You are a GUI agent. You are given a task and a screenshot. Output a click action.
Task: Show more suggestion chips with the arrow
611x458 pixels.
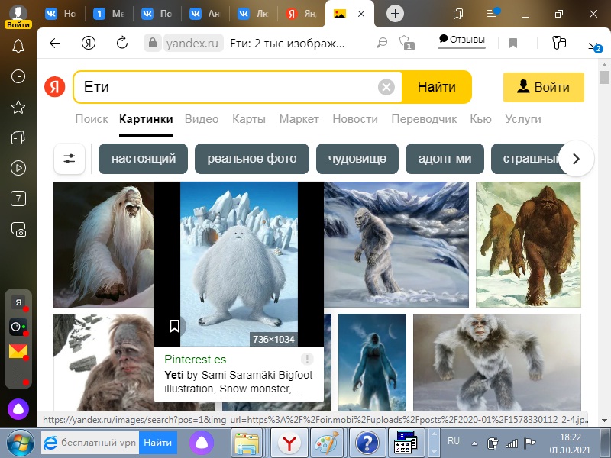pos(576,159)
